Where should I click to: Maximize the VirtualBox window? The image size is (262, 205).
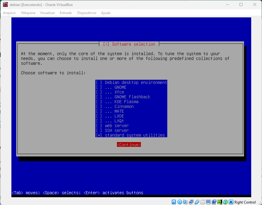(x=241, y=4)
